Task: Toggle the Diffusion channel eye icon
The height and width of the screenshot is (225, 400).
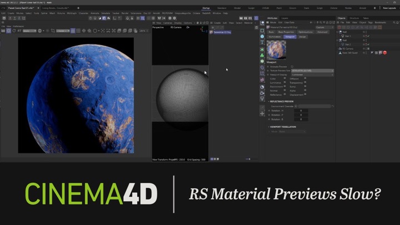Action: (305, 78)
